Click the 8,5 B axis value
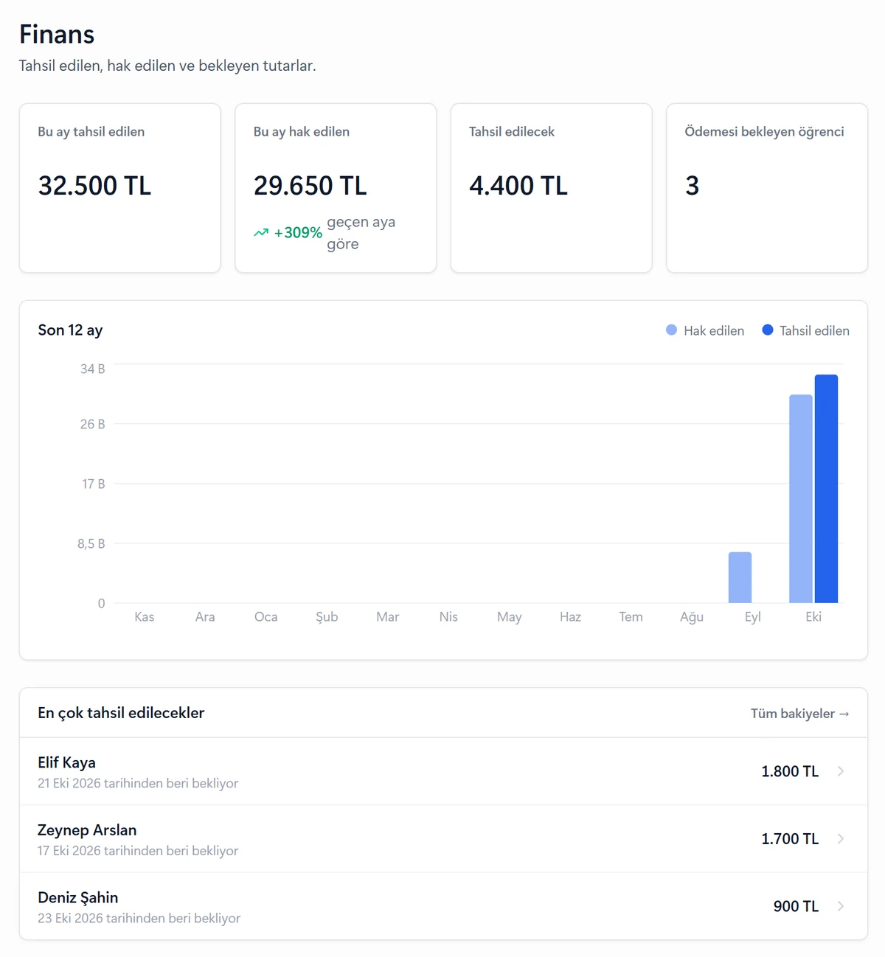 (x=91, y=543)
